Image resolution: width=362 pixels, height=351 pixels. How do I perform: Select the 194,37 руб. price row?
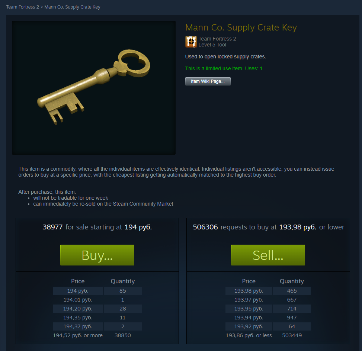tap(97, 326)
